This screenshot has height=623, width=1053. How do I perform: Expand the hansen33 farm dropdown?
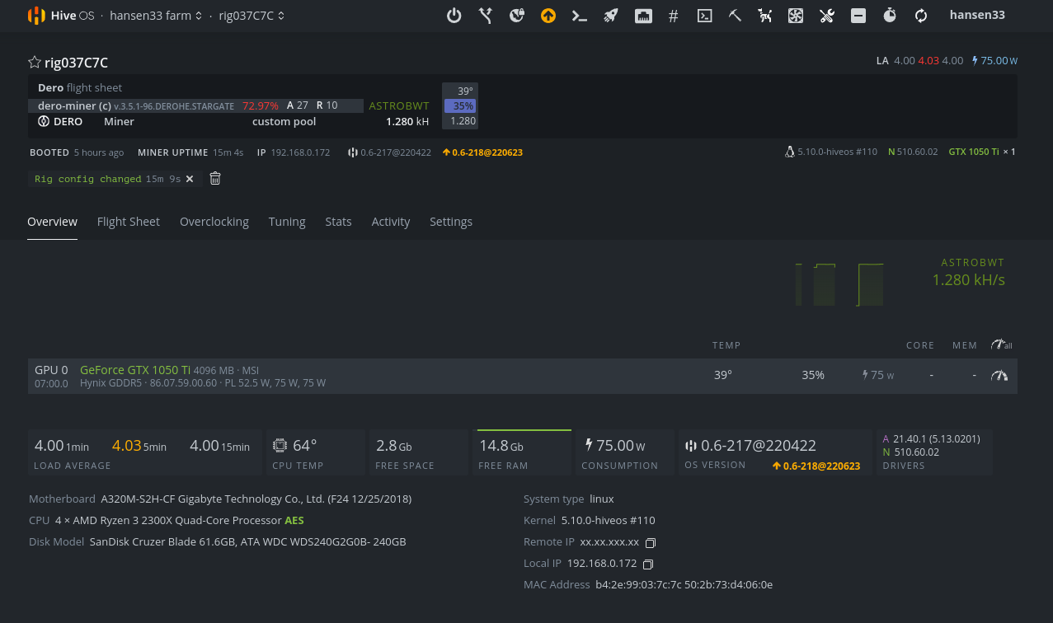(156, 16)
